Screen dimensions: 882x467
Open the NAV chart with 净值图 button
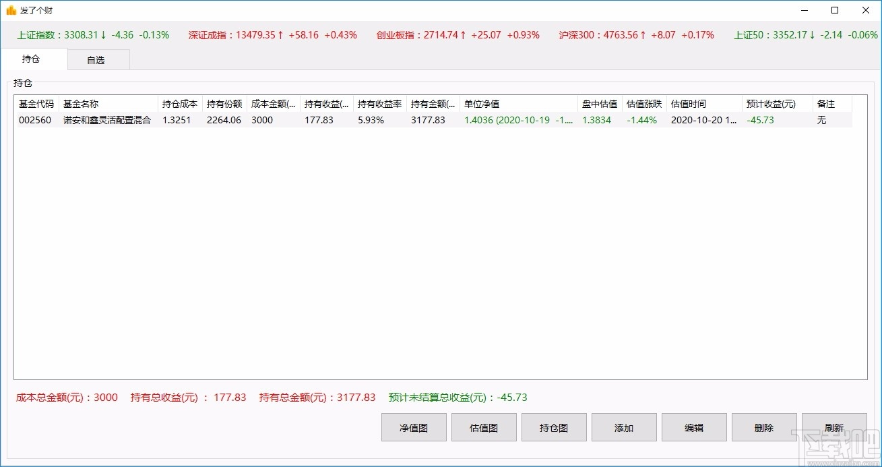[x=413, y=427]
